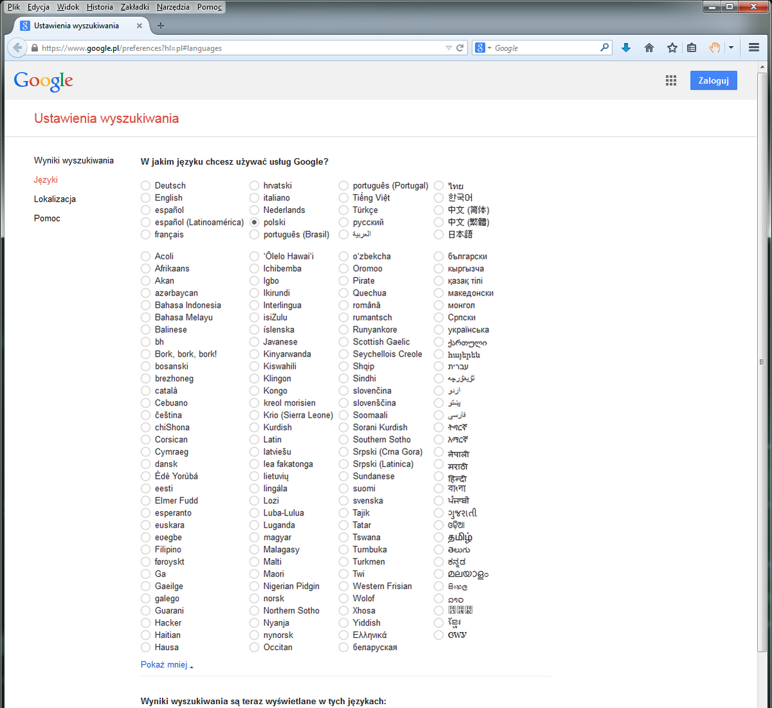
Task: Select the italiano radio button
Action: [254, 198]
